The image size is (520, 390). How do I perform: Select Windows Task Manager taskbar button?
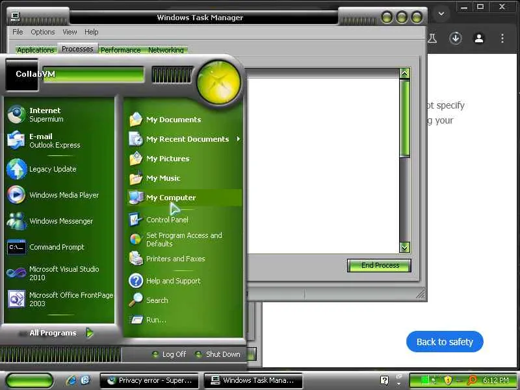(253, 380)
